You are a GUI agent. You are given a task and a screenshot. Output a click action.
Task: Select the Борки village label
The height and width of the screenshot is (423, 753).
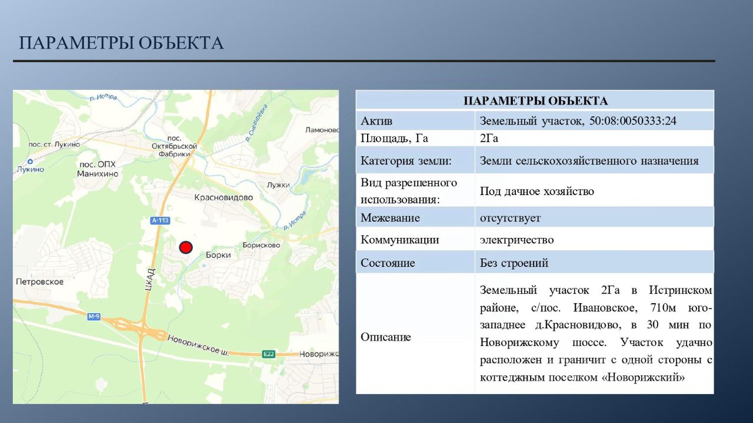tap(218, 255)
